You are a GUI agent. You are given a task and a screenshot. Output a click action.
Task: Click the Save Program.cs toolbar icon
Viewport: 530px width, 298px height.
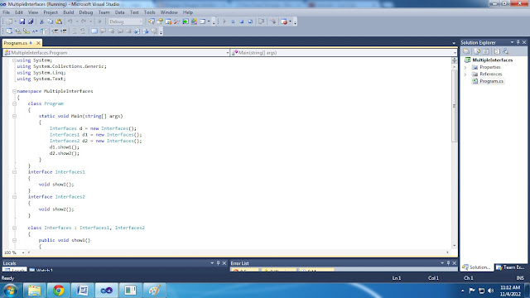coord(22,22)
